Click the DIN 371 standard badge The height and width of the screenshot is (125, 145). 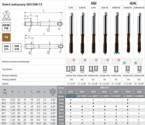[x=6, y=48]
